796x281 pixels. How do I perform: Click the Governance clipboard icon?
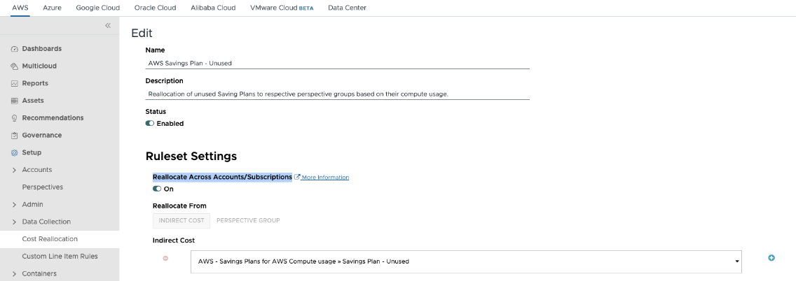14,136
